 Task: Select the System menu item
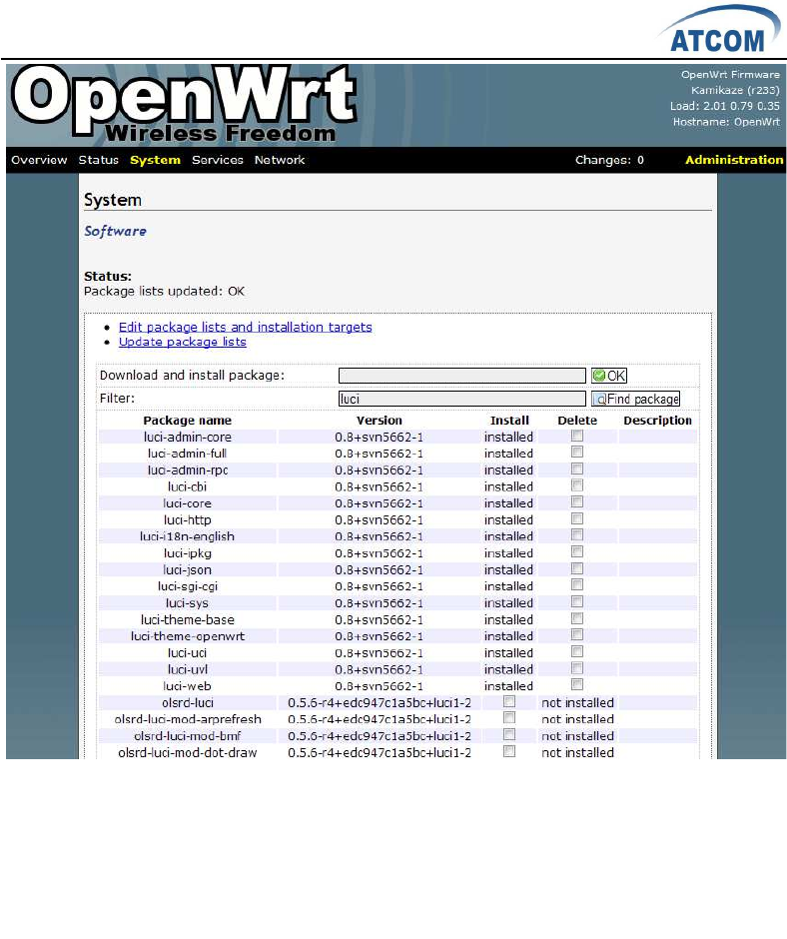pyautogui.click(x=155, y=160)
